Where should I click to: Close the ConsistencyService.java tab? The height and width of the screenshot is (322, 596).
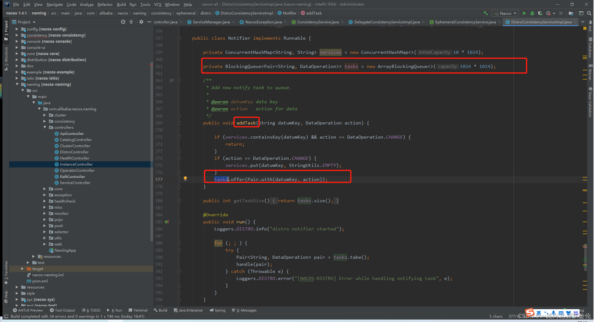[342, 22]
